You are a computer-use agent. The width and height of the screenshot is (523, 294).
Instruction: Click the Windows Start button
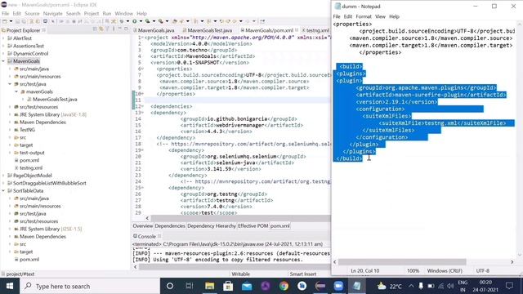(9, 286)
